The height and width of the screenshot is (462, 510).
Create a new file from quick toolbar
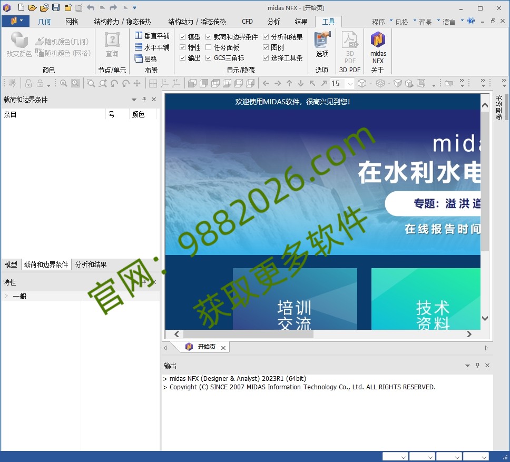click(x=21, y=7)
